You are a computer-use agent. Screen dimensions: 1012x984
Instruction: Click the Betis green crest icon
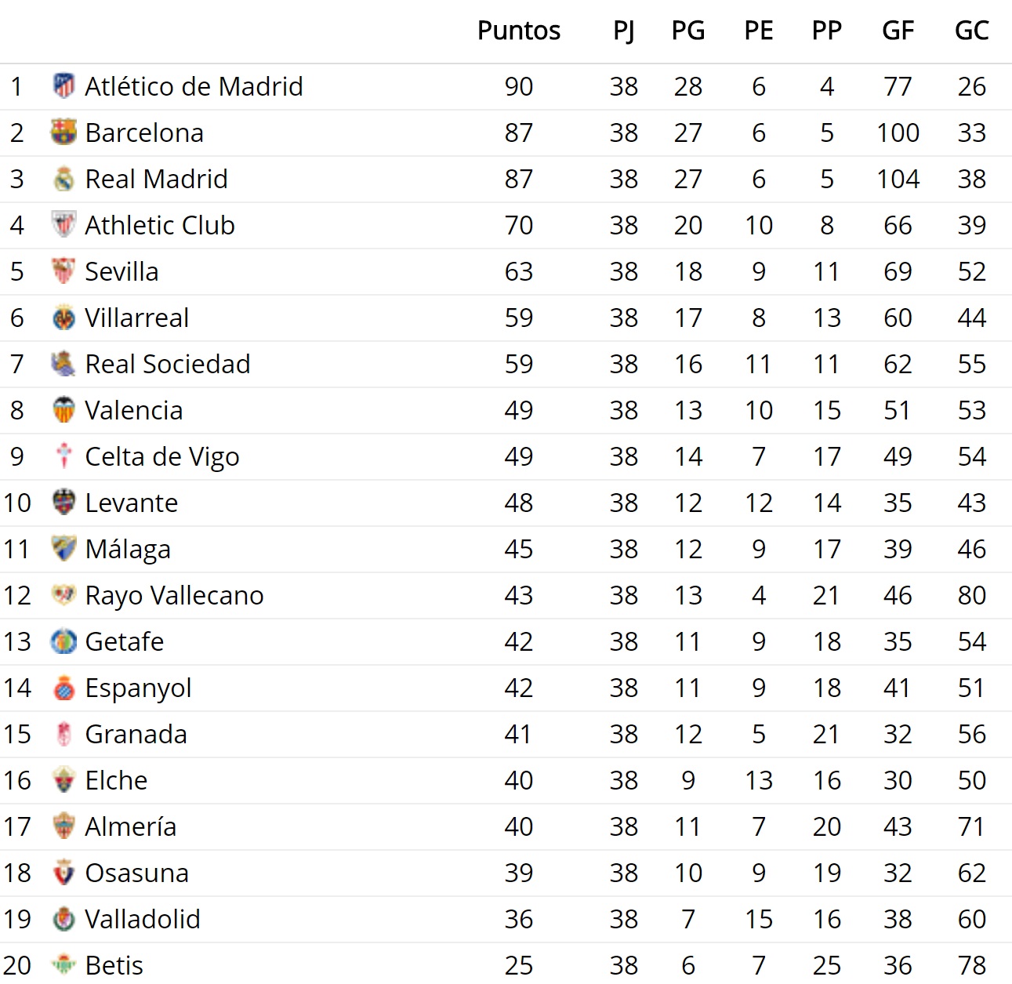click(63, 965)
